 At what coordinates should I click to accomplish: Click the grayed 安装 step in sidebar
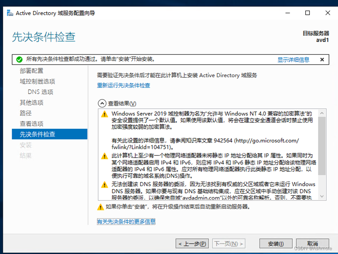[26, 145]
